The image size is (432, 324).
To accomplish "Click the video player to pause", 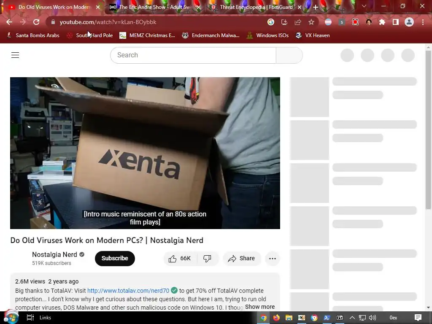I will pos(145,153).
